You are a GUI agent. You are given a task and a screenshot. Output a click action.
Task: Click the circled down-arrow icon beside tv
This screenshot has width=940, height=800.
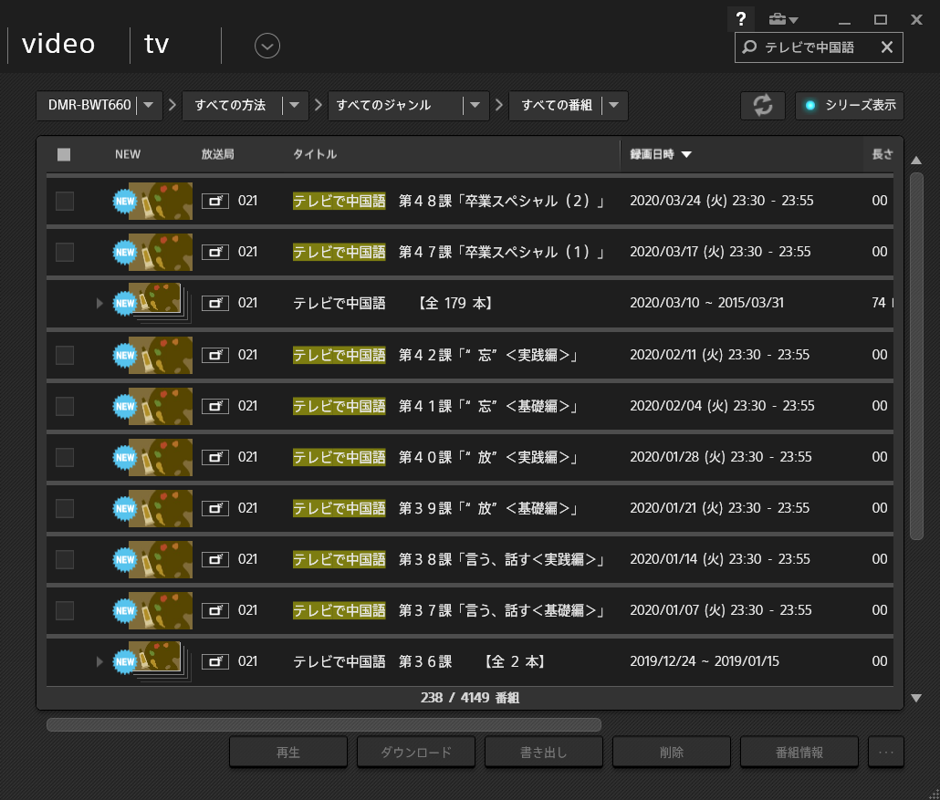point(267,45)
